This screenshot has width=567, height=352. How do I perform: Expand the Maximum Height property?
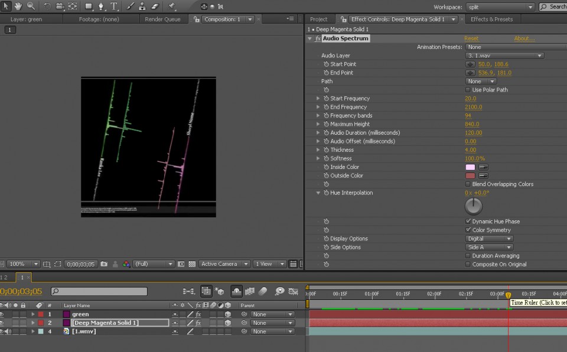point(318,124)
